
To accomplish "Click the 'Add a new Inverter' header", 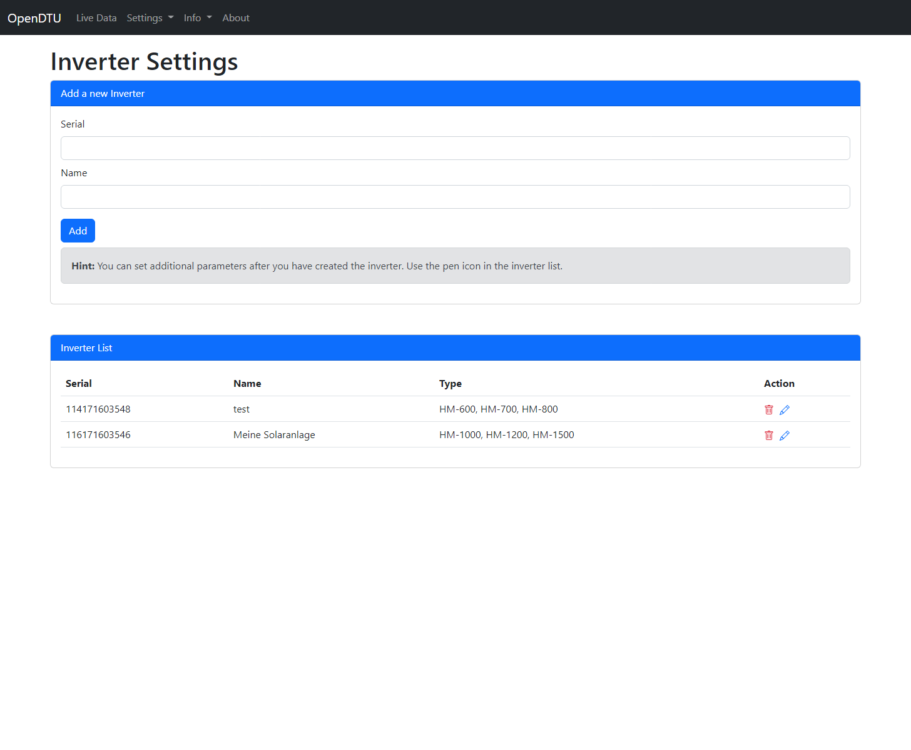I will pyautogui.click(x=455, y=94).
